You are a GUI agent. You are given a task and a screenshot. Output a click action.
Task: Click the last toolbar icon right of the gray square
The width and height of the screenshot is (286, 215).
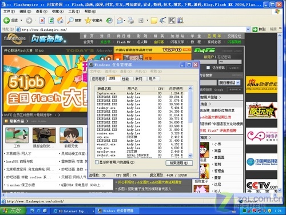coord(180,21)
